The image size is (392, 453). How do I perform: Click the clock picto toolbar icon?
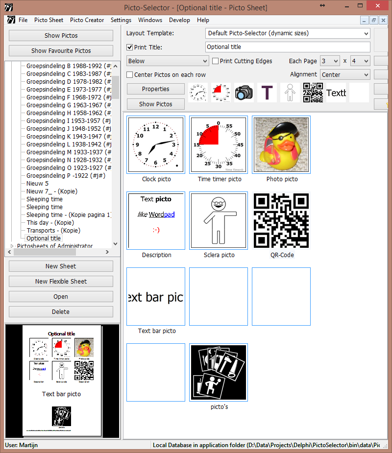(198, 93)
